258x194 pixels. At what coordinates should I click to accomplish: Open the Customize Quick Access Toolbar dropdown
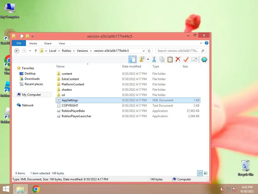tap(33, 36)
